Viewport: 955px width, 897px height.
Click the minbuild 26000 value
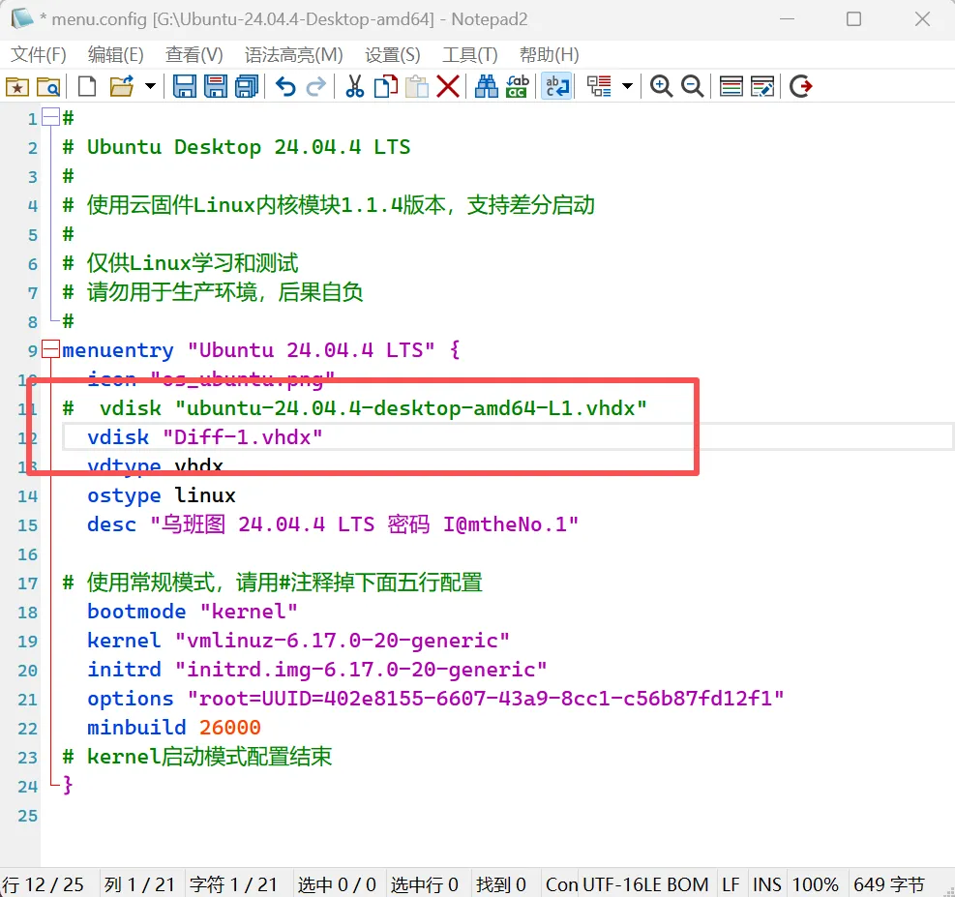point(229,728)
